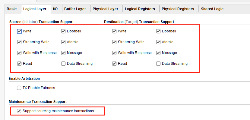Screen dimensions: 250x120
Task: Select the Buffer Layer tab
Action: click(75, 9)
